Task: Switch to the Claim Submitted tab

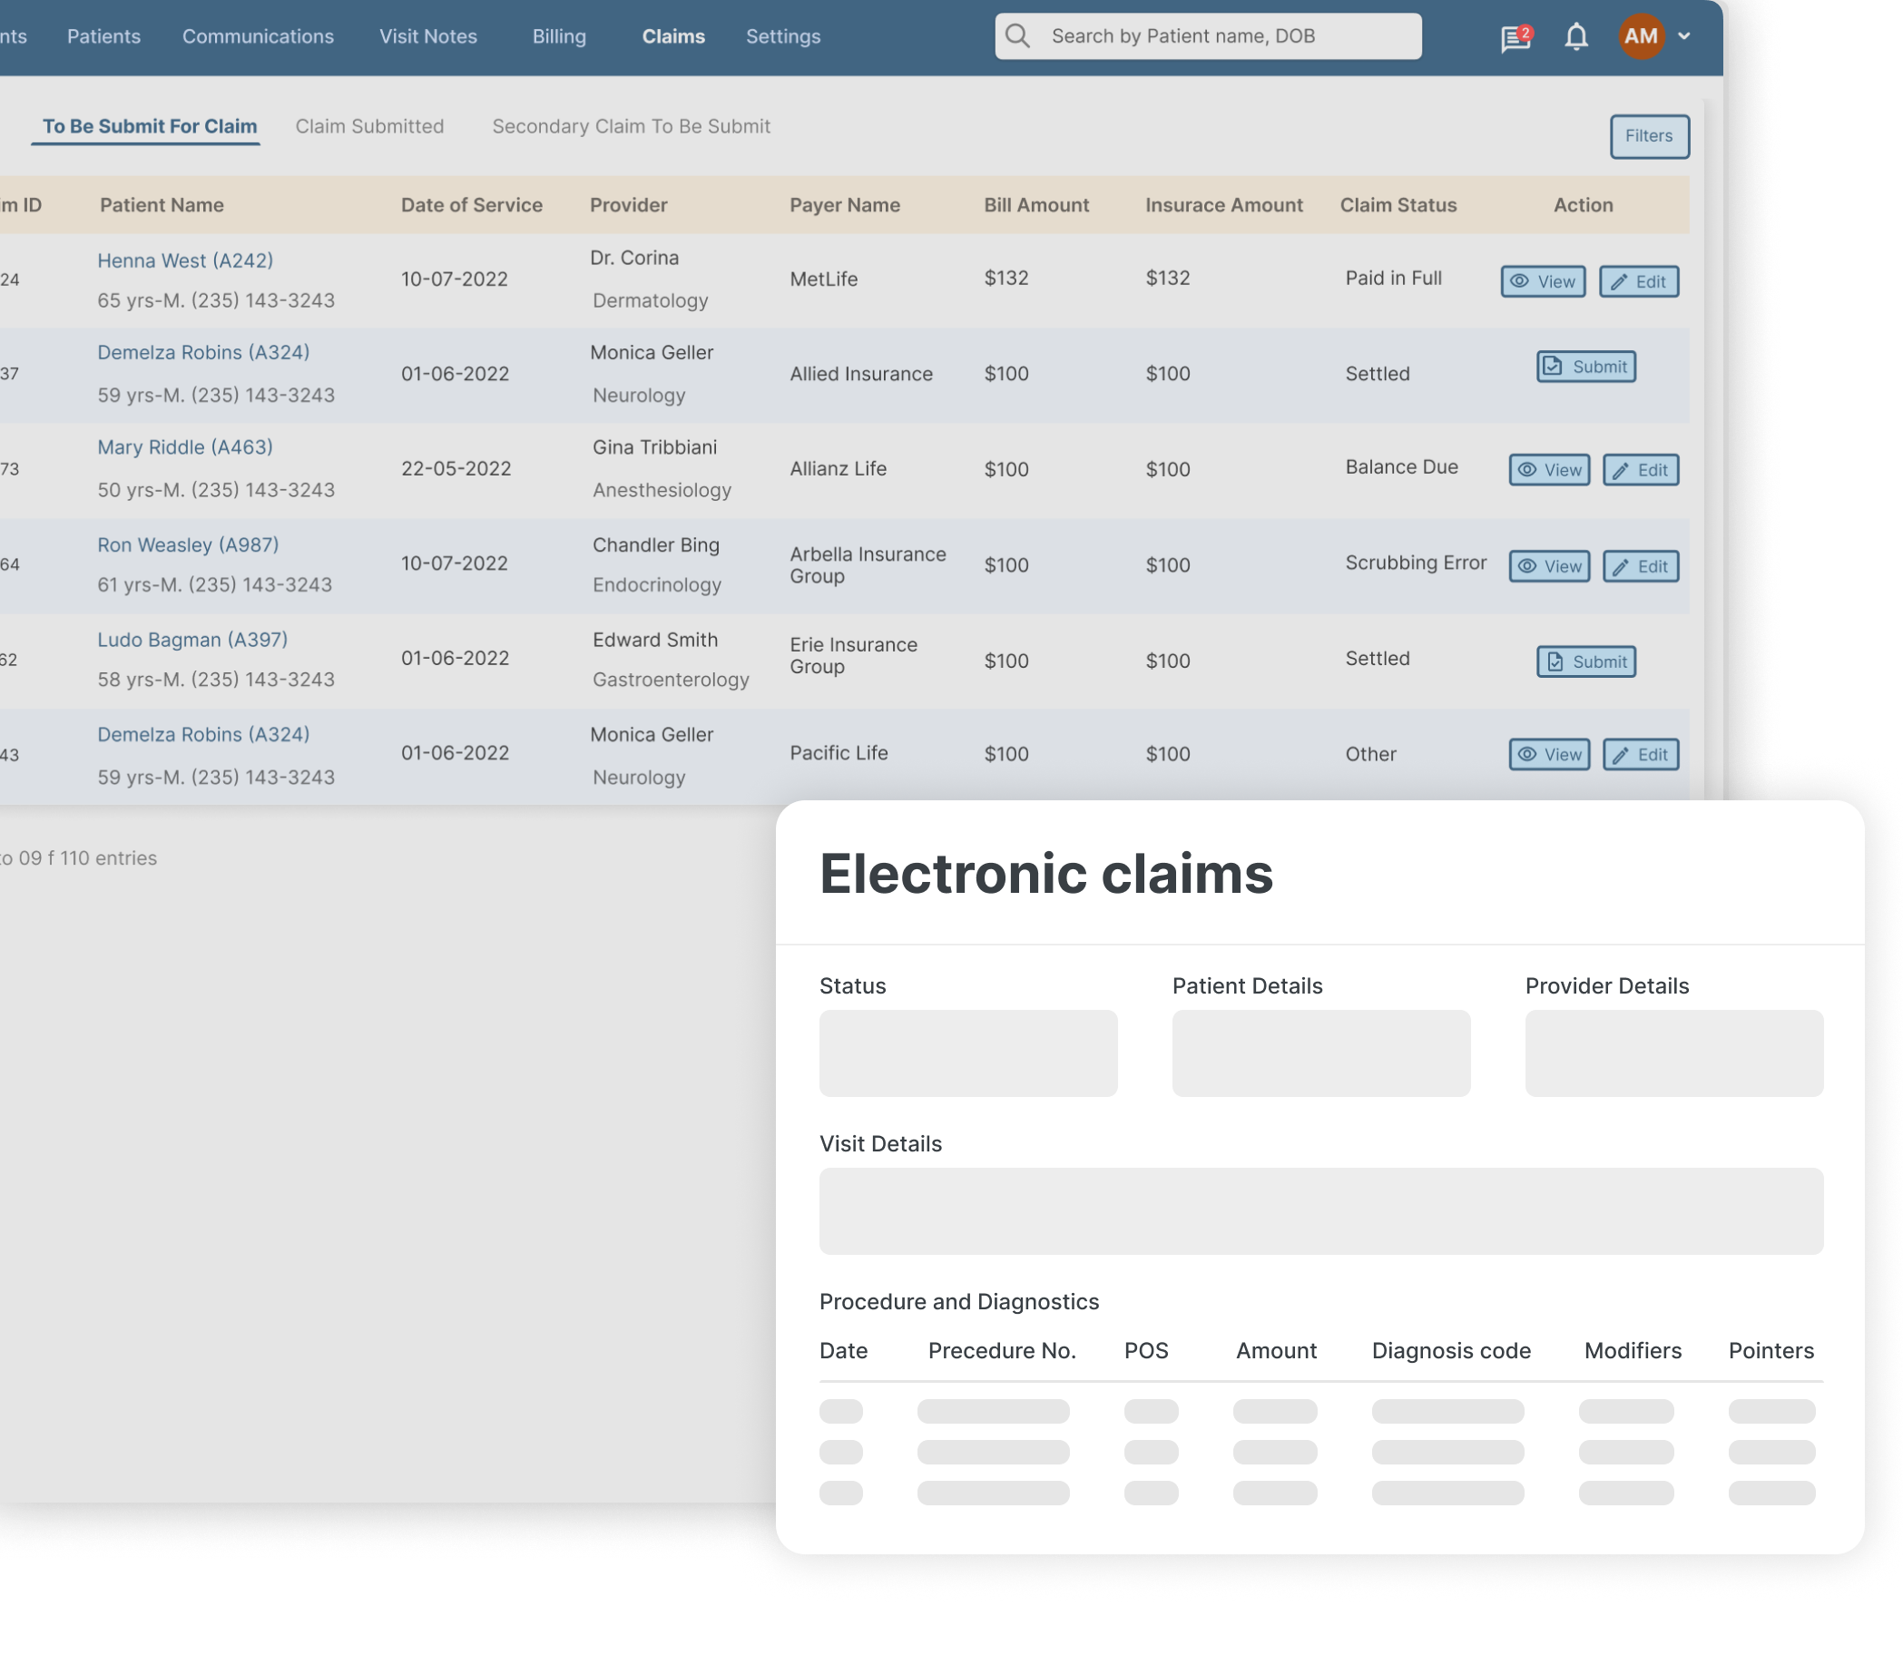Action: point(370,126)
